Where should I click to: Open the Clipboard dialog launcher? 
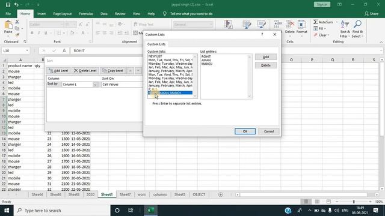25,41
